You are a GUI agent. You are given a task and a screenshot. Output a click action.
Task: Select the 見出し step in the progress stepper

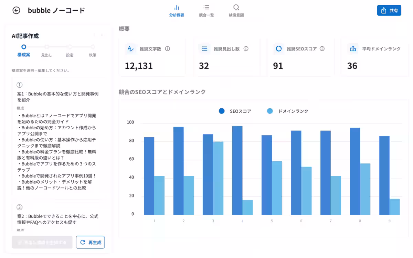point(47,47)
